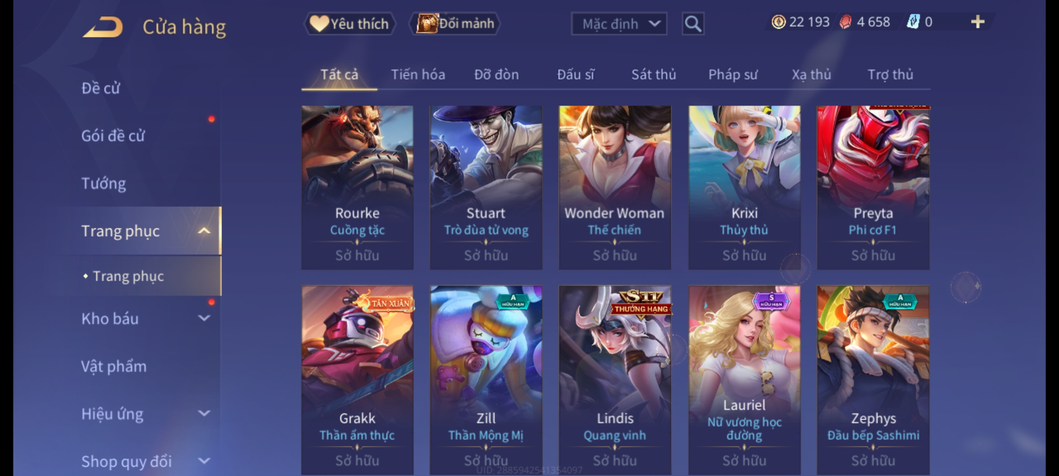
Task: Tap the gold coin balance icon
Action: coord(778,22)
